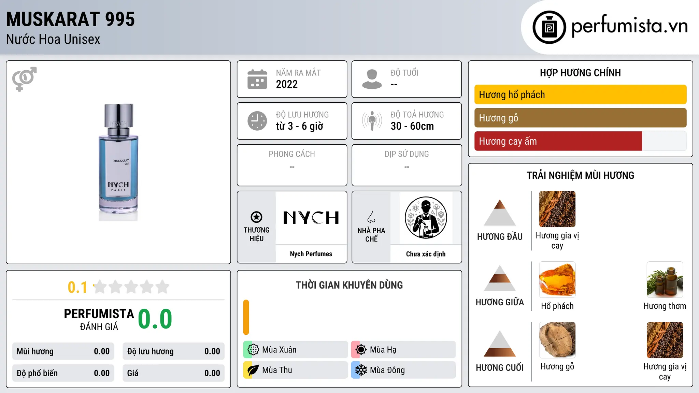The image size is (699, 393).
Task: Click the Hổ phách note caption
Action: tap(557, 306)
